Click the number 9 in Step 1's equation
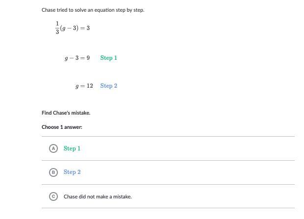This screenshot has height=219, width=304. pos(88,58)
